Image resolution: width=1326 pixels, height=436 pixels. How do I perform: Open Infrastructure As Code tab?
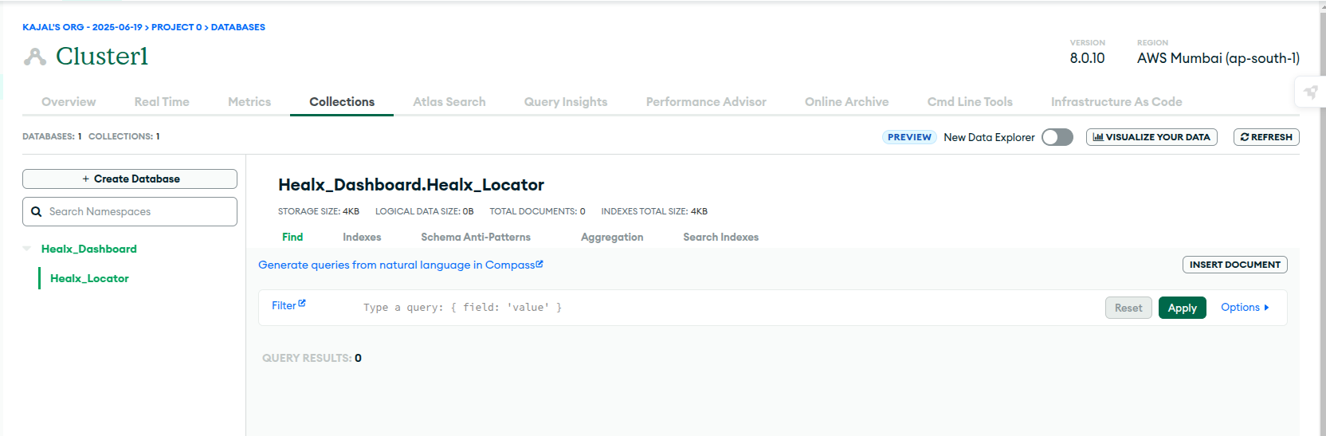1116,102
